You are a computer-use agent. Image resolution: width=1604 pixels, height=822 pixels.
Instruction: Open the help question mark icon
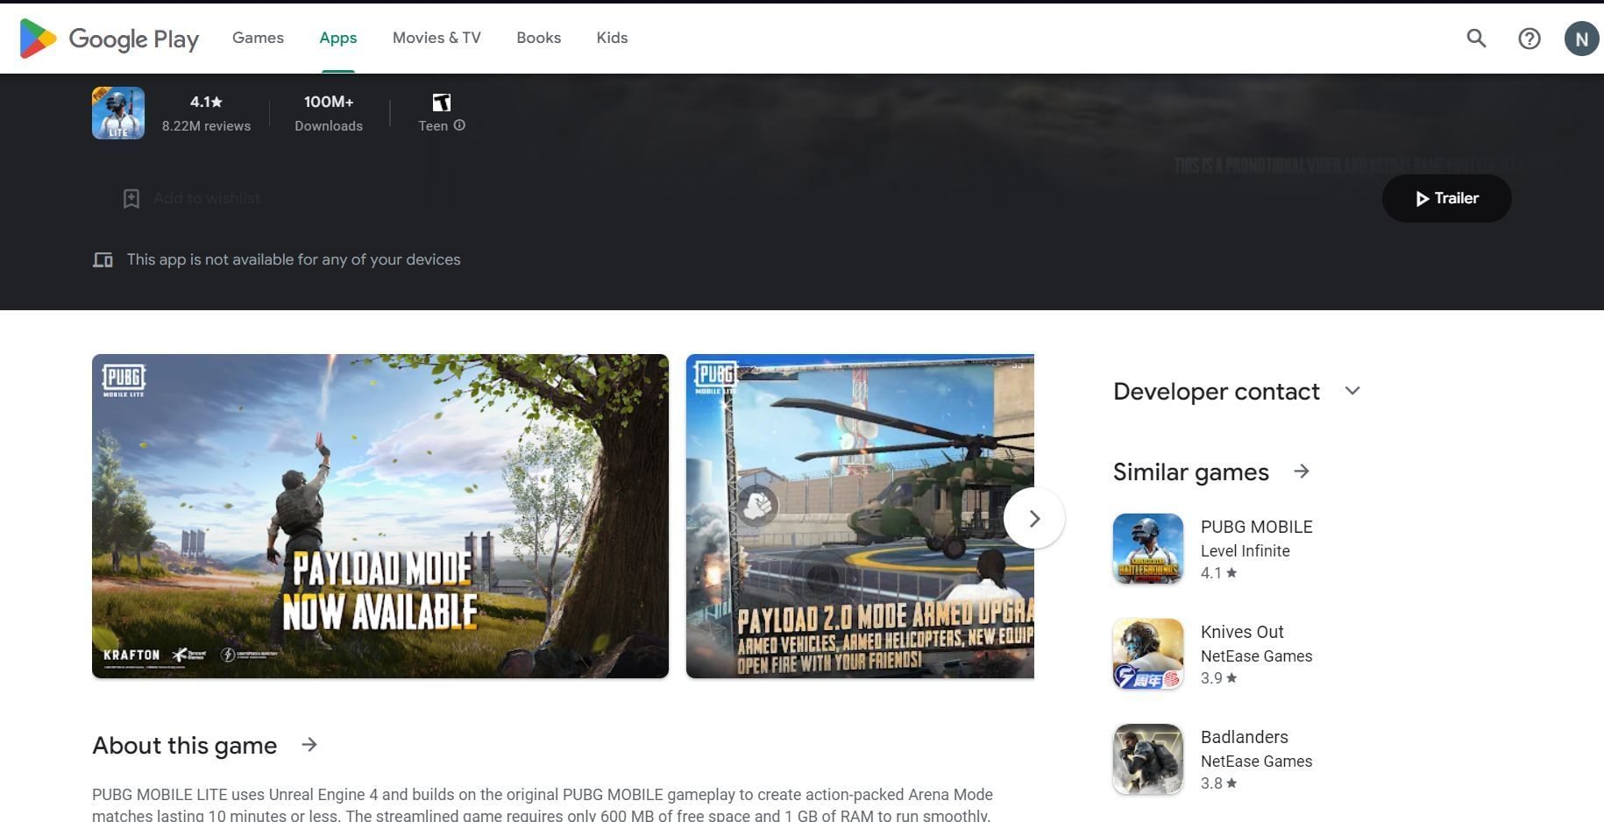(x=1529, y=39)
